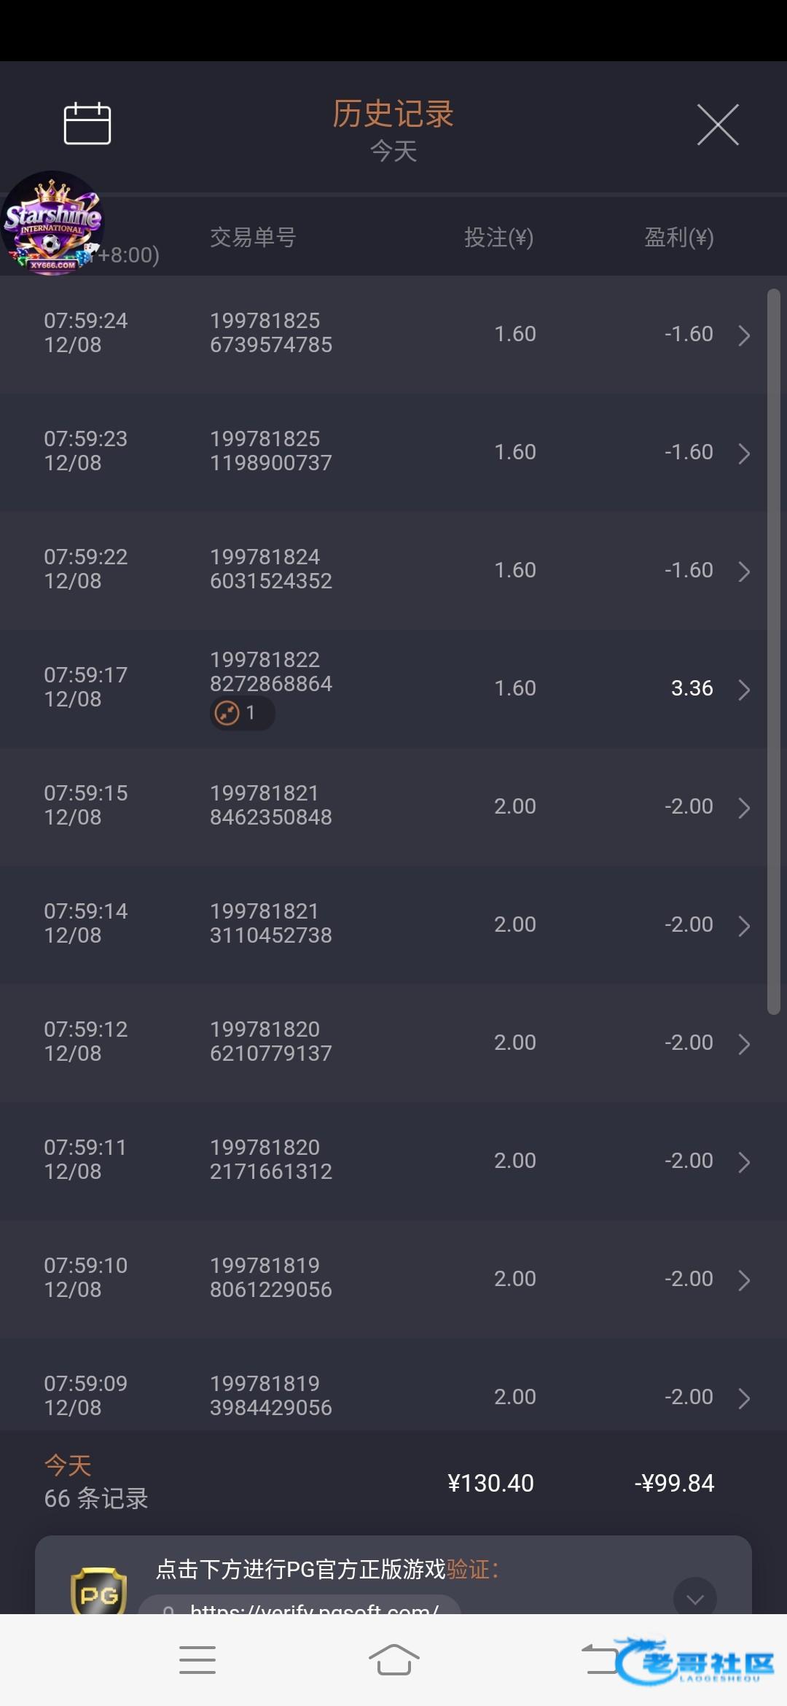Open the Android recent apps menu icon
Image resolution: width=787 pixels, height=1706 pixels.
click(x=197, y=1660)
